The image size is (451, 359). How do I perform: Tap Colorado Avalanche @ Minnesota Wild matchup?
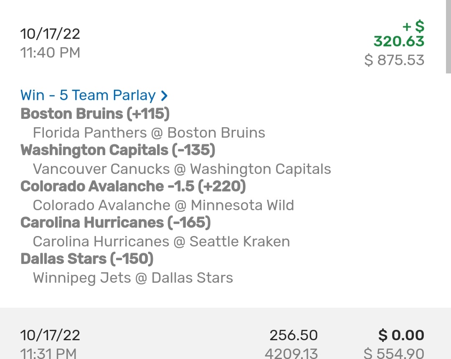[163, 205]
